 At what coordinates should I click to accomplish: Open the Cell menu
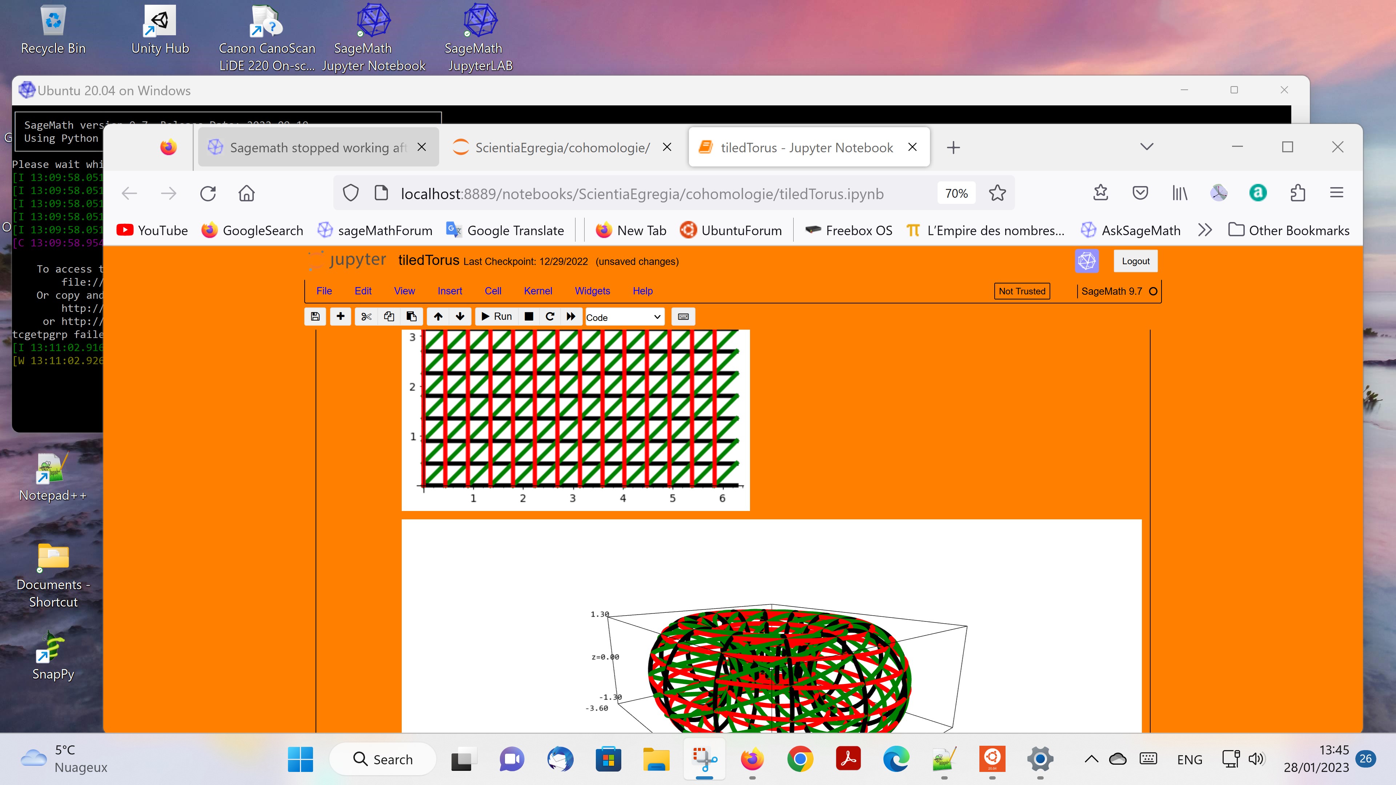click(493, 291)
